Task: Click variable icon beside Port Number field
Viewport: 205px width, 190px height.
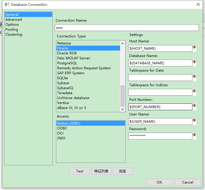Action: point(194,106)
